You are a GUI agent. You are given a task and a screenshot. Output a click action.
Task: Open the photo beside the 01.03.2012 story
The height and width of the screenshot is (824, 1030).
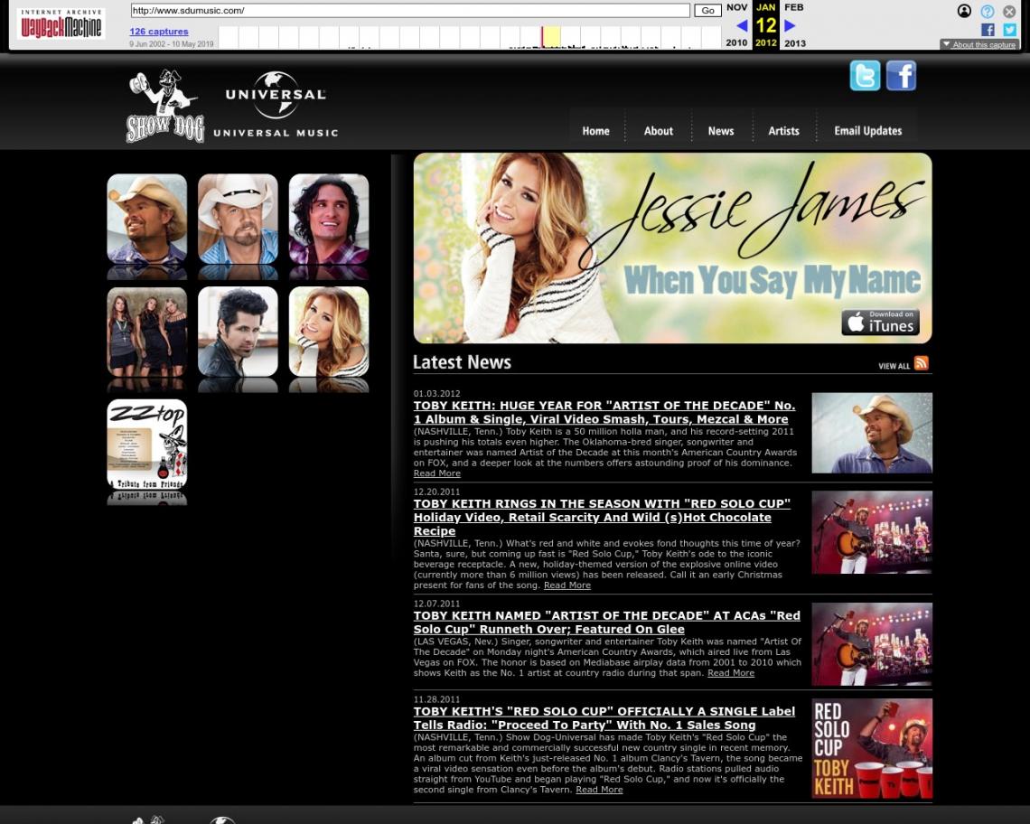[872, 433]
